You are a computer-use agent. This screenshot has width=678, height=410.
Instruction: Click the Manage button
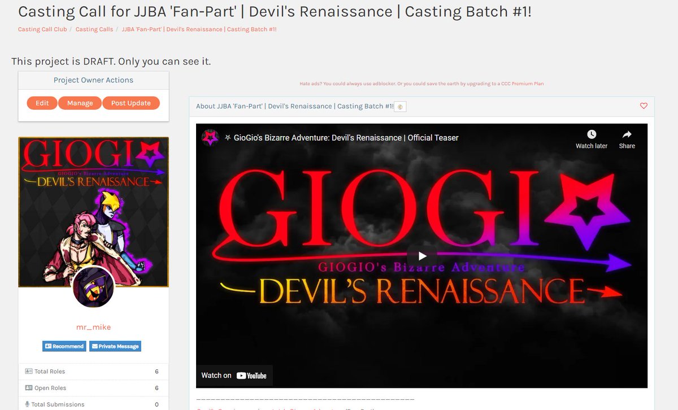click(80, 103)
